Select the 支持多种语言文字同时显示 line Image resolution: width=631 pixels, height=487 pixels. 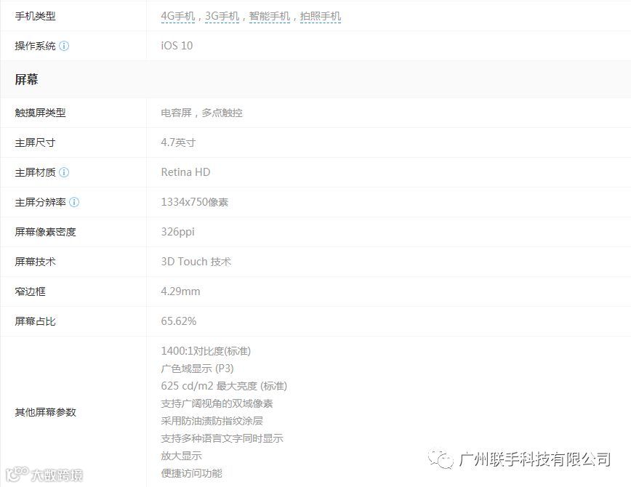pos(222,438)
